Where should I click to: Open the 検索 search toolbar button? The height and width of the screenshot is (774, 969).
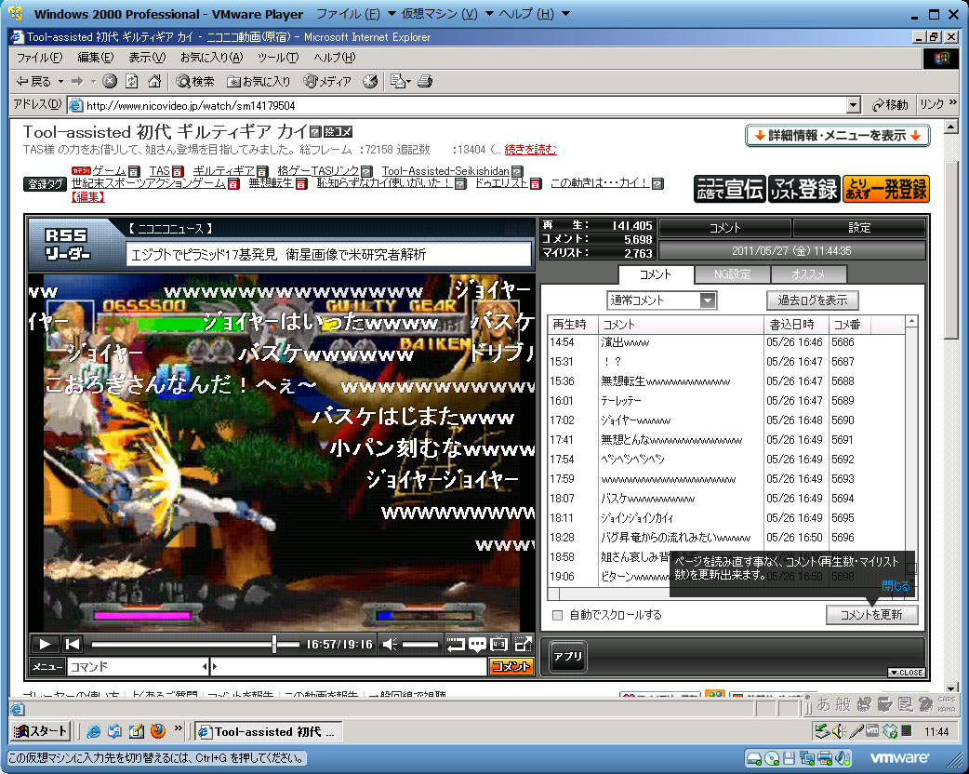[194, 81]
